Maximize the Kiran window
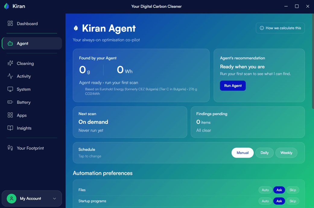The width and height of the screenshot is (314, 208). point(297,6)
